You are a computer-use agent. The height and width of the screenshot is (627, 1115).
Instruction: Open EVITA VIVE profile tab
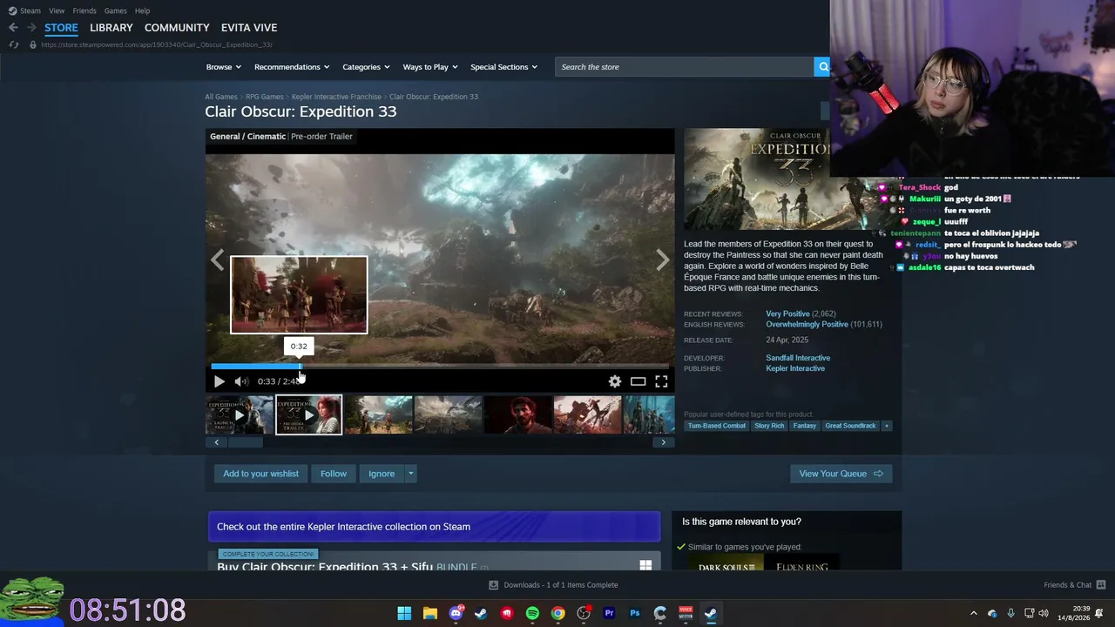pos(249,28)
